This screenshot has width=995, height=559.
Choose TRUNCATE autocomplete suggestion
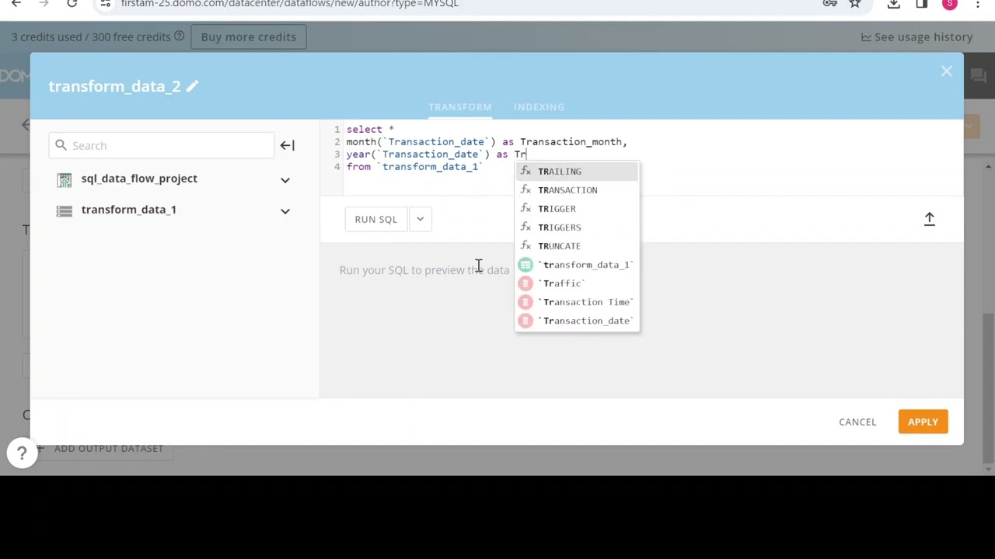pyautogui.click(x=577, y=246)
